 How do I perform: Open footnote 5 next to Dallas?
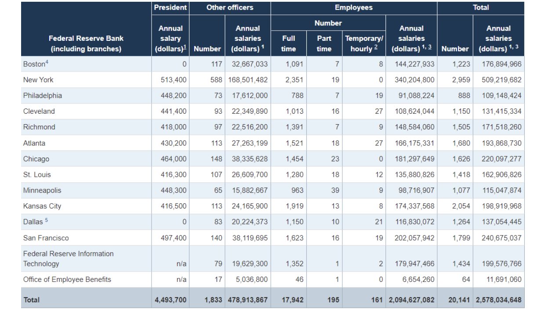coord(47,221)
